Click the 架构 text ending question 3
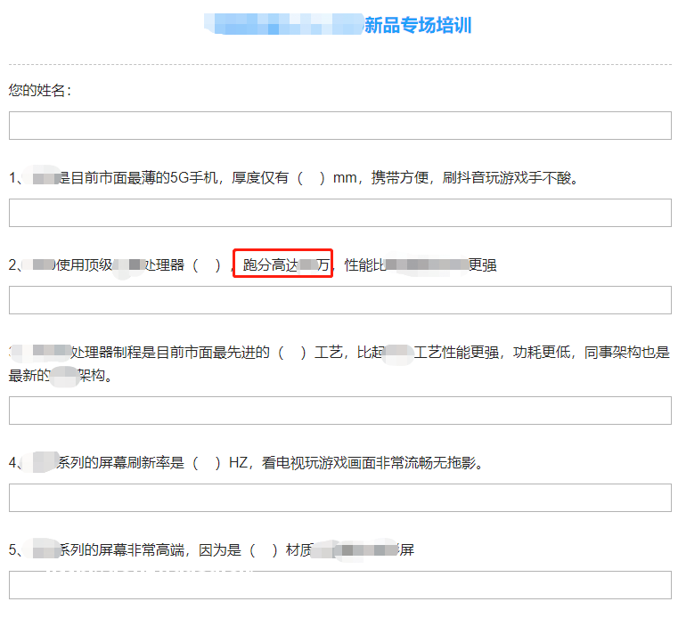Viewport: 678px width, 618px height. coord(94,376)
